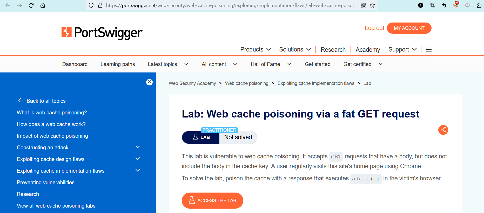Open the Dashboard tab
The height and width of the screenshot is (213, 484).
point(75,64)
